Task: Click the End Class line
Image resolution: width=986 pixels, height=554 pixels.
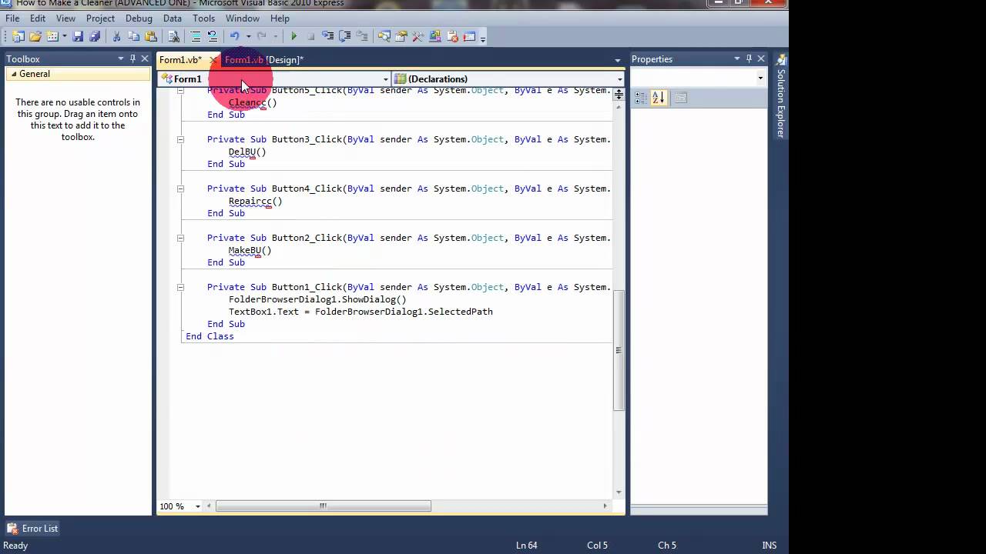Action: [210, 336]
